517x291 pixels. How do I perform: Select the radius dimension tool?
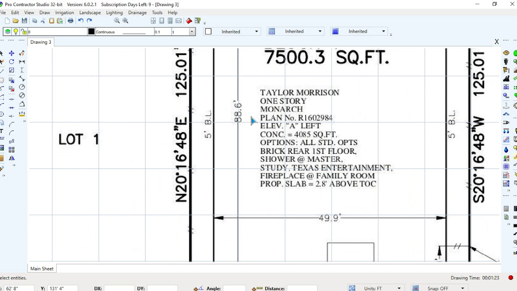click(x=22, y=87)
